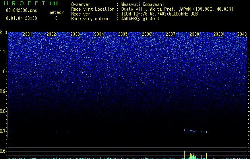
Task: Click antenna value A504HB(yagi 4el)
Action: 140,19
